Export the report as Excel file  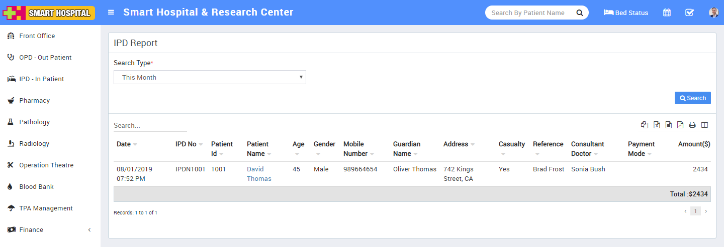point(657,125)
